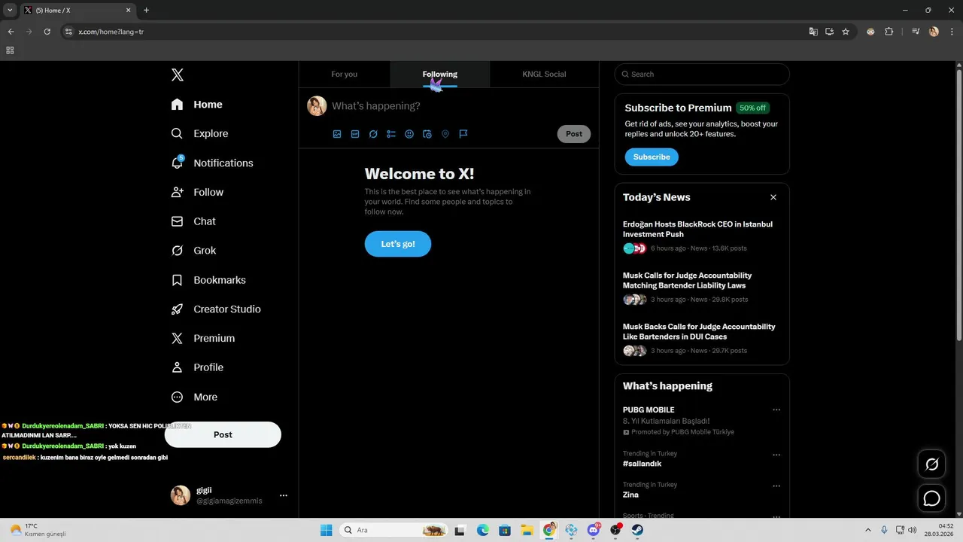Open Steam from the taskbar
The image size is (963, 542).
point(637,530)
